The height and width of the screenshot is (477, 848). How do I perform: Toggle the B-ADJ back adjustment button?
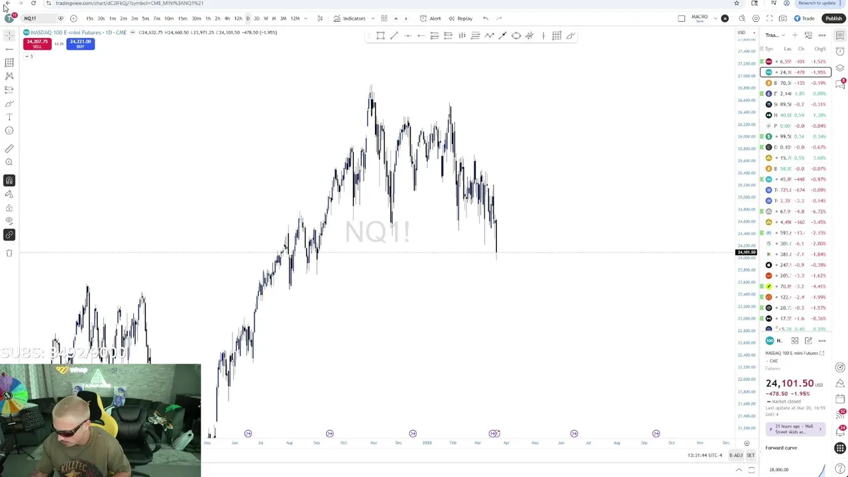736,455
